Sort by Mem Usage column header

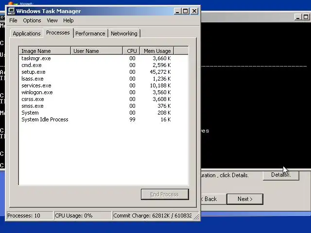(157, 51)
